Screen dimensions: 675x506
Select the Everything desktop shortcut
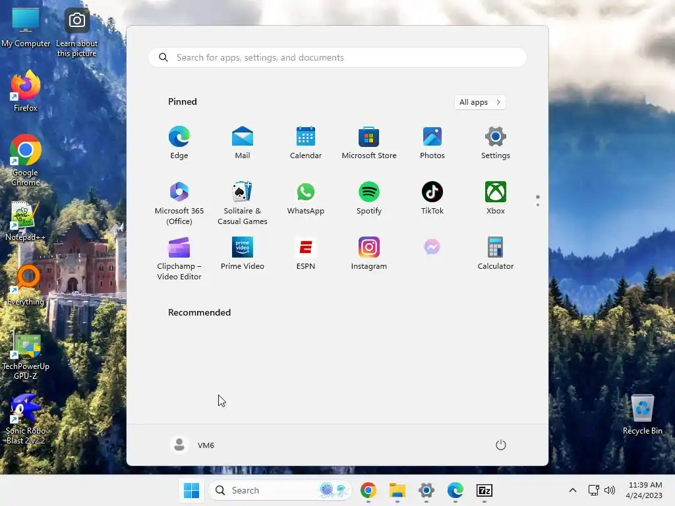point(26,285)
